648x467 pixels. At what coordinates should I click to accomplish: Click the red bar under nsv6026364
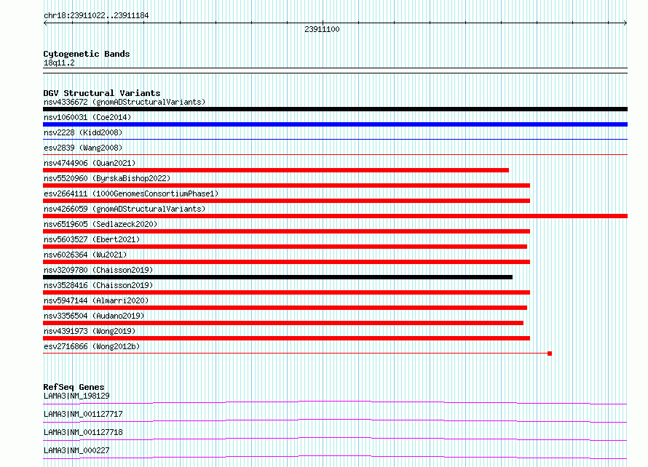point(286,262)
